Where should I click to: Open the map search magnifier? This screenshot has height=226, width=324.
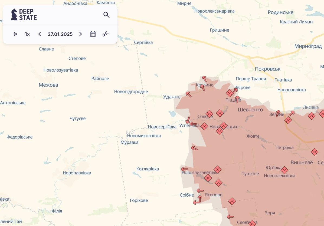click(x=106, y=15)
